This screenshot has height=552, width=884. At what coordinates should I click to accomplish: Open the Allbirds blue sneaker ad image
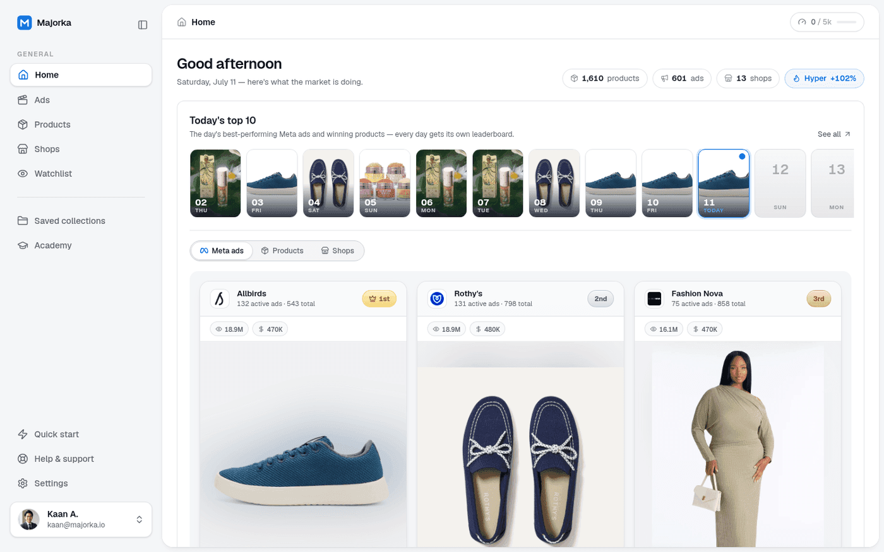(303, 444)
